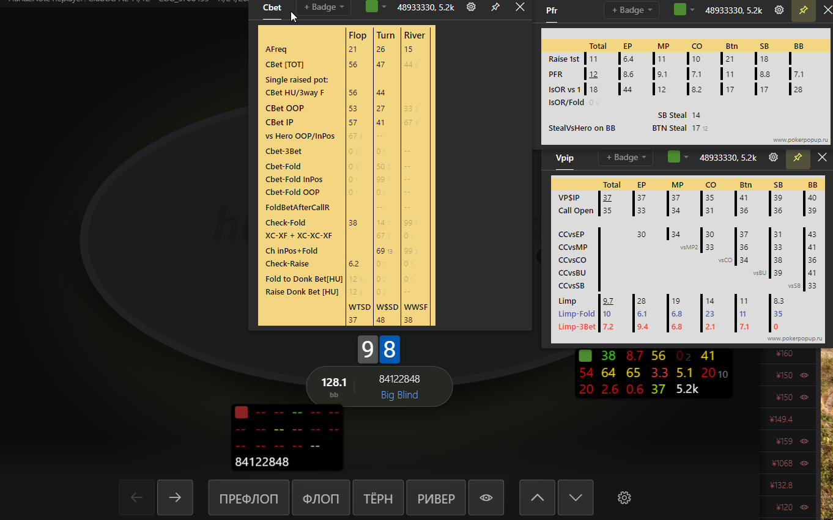This screenshot has height=520, width=833.
Task: Click eye icon next to ¥159
Action: [x=804, y=441]
